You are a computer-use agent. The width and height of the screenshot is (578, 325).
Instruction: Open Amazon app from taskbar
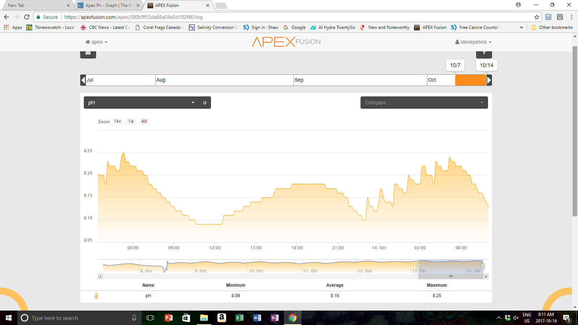[222, 318]
